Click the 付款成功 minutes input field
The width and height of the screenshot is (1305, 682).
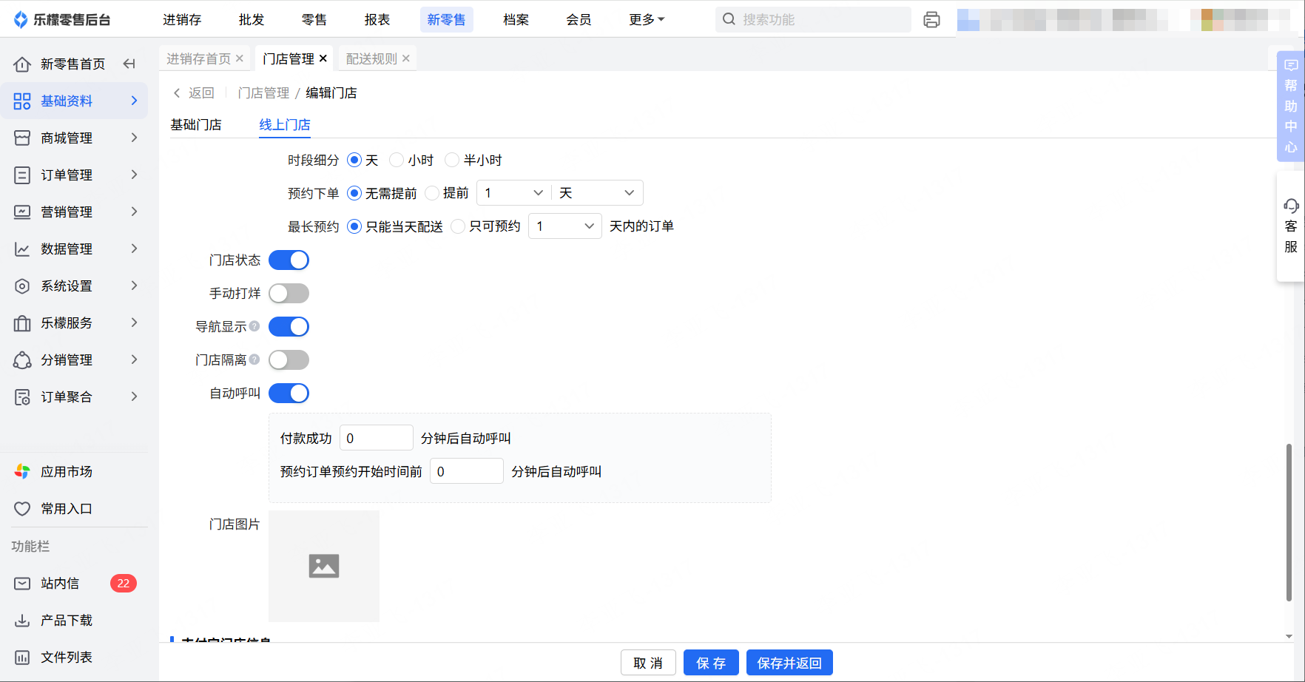click(x=376, y=438)
